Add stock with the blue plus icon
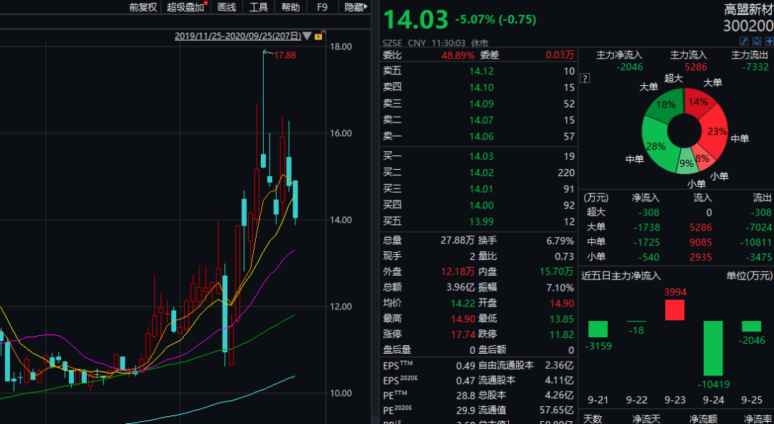This screenshot has width=774, height=424. pyautogui.click(x=769, y=41)
